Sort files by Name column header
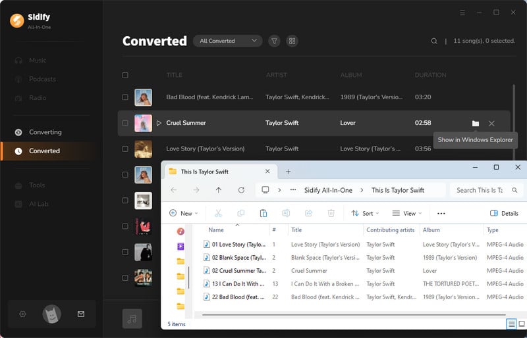The image size is (527, 338). coord(216,230)
